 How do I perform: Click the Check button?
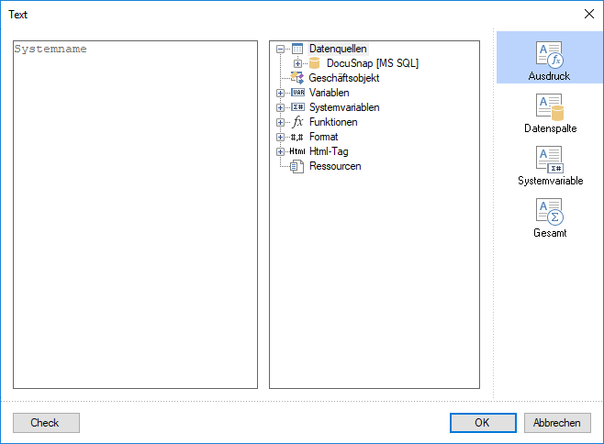coord(46,423)
